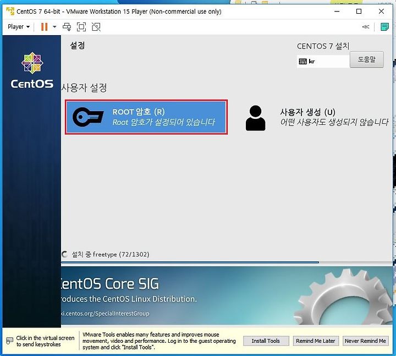Select the kr keyboard layout indicator
This screenshot has width=396, height=356.
pyautogui.click(x=323, y=62)
